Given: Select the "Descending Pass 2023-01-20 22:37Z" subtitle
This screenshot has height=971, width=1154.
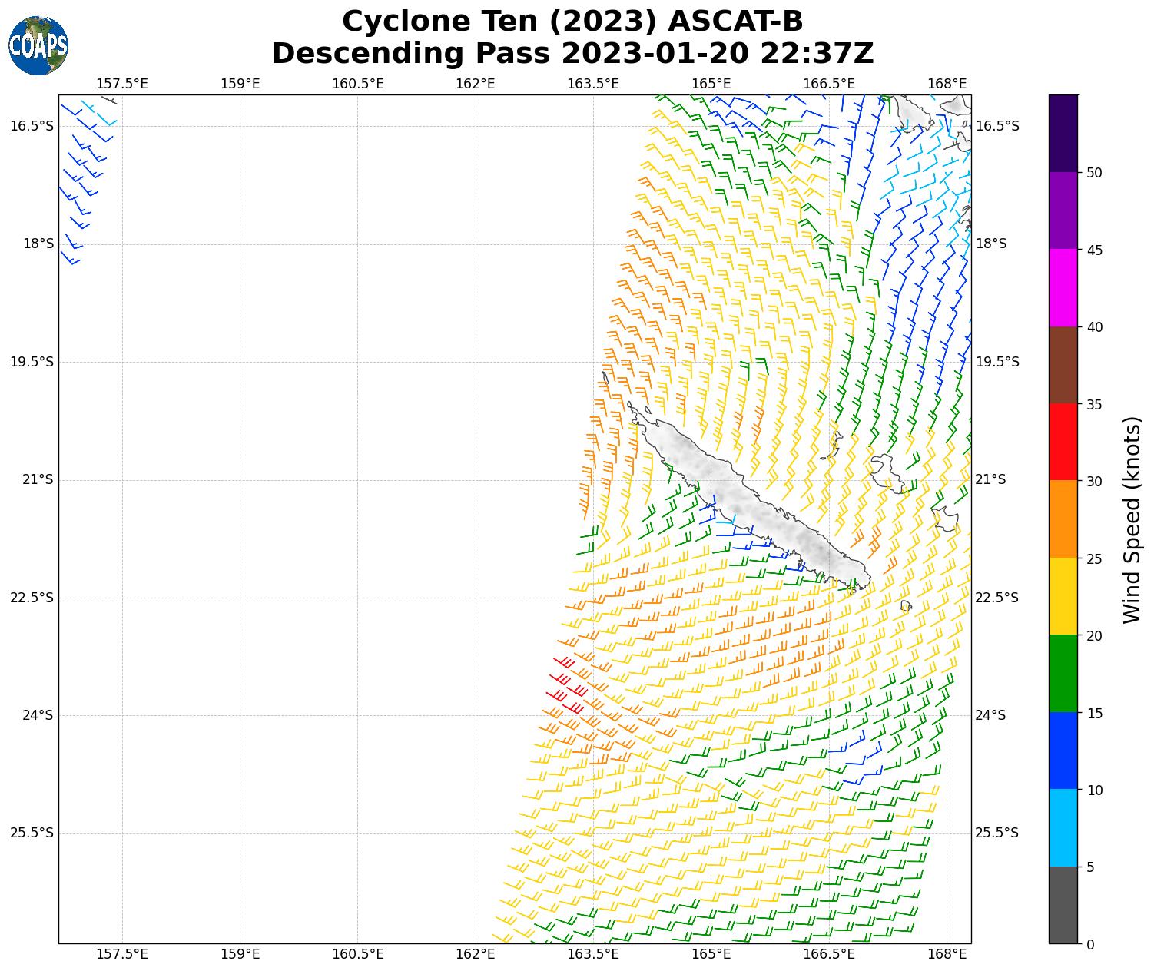Looking at the screenshot, I should [x=572, y=54].
